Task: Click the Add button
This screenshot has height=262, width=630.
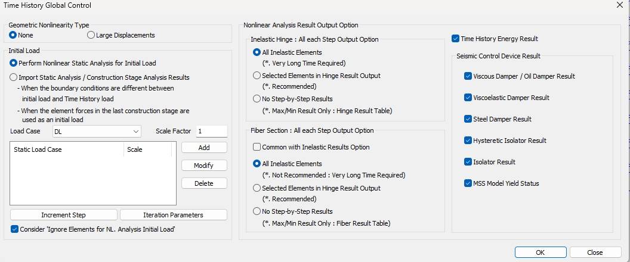Action: [203, 148]
